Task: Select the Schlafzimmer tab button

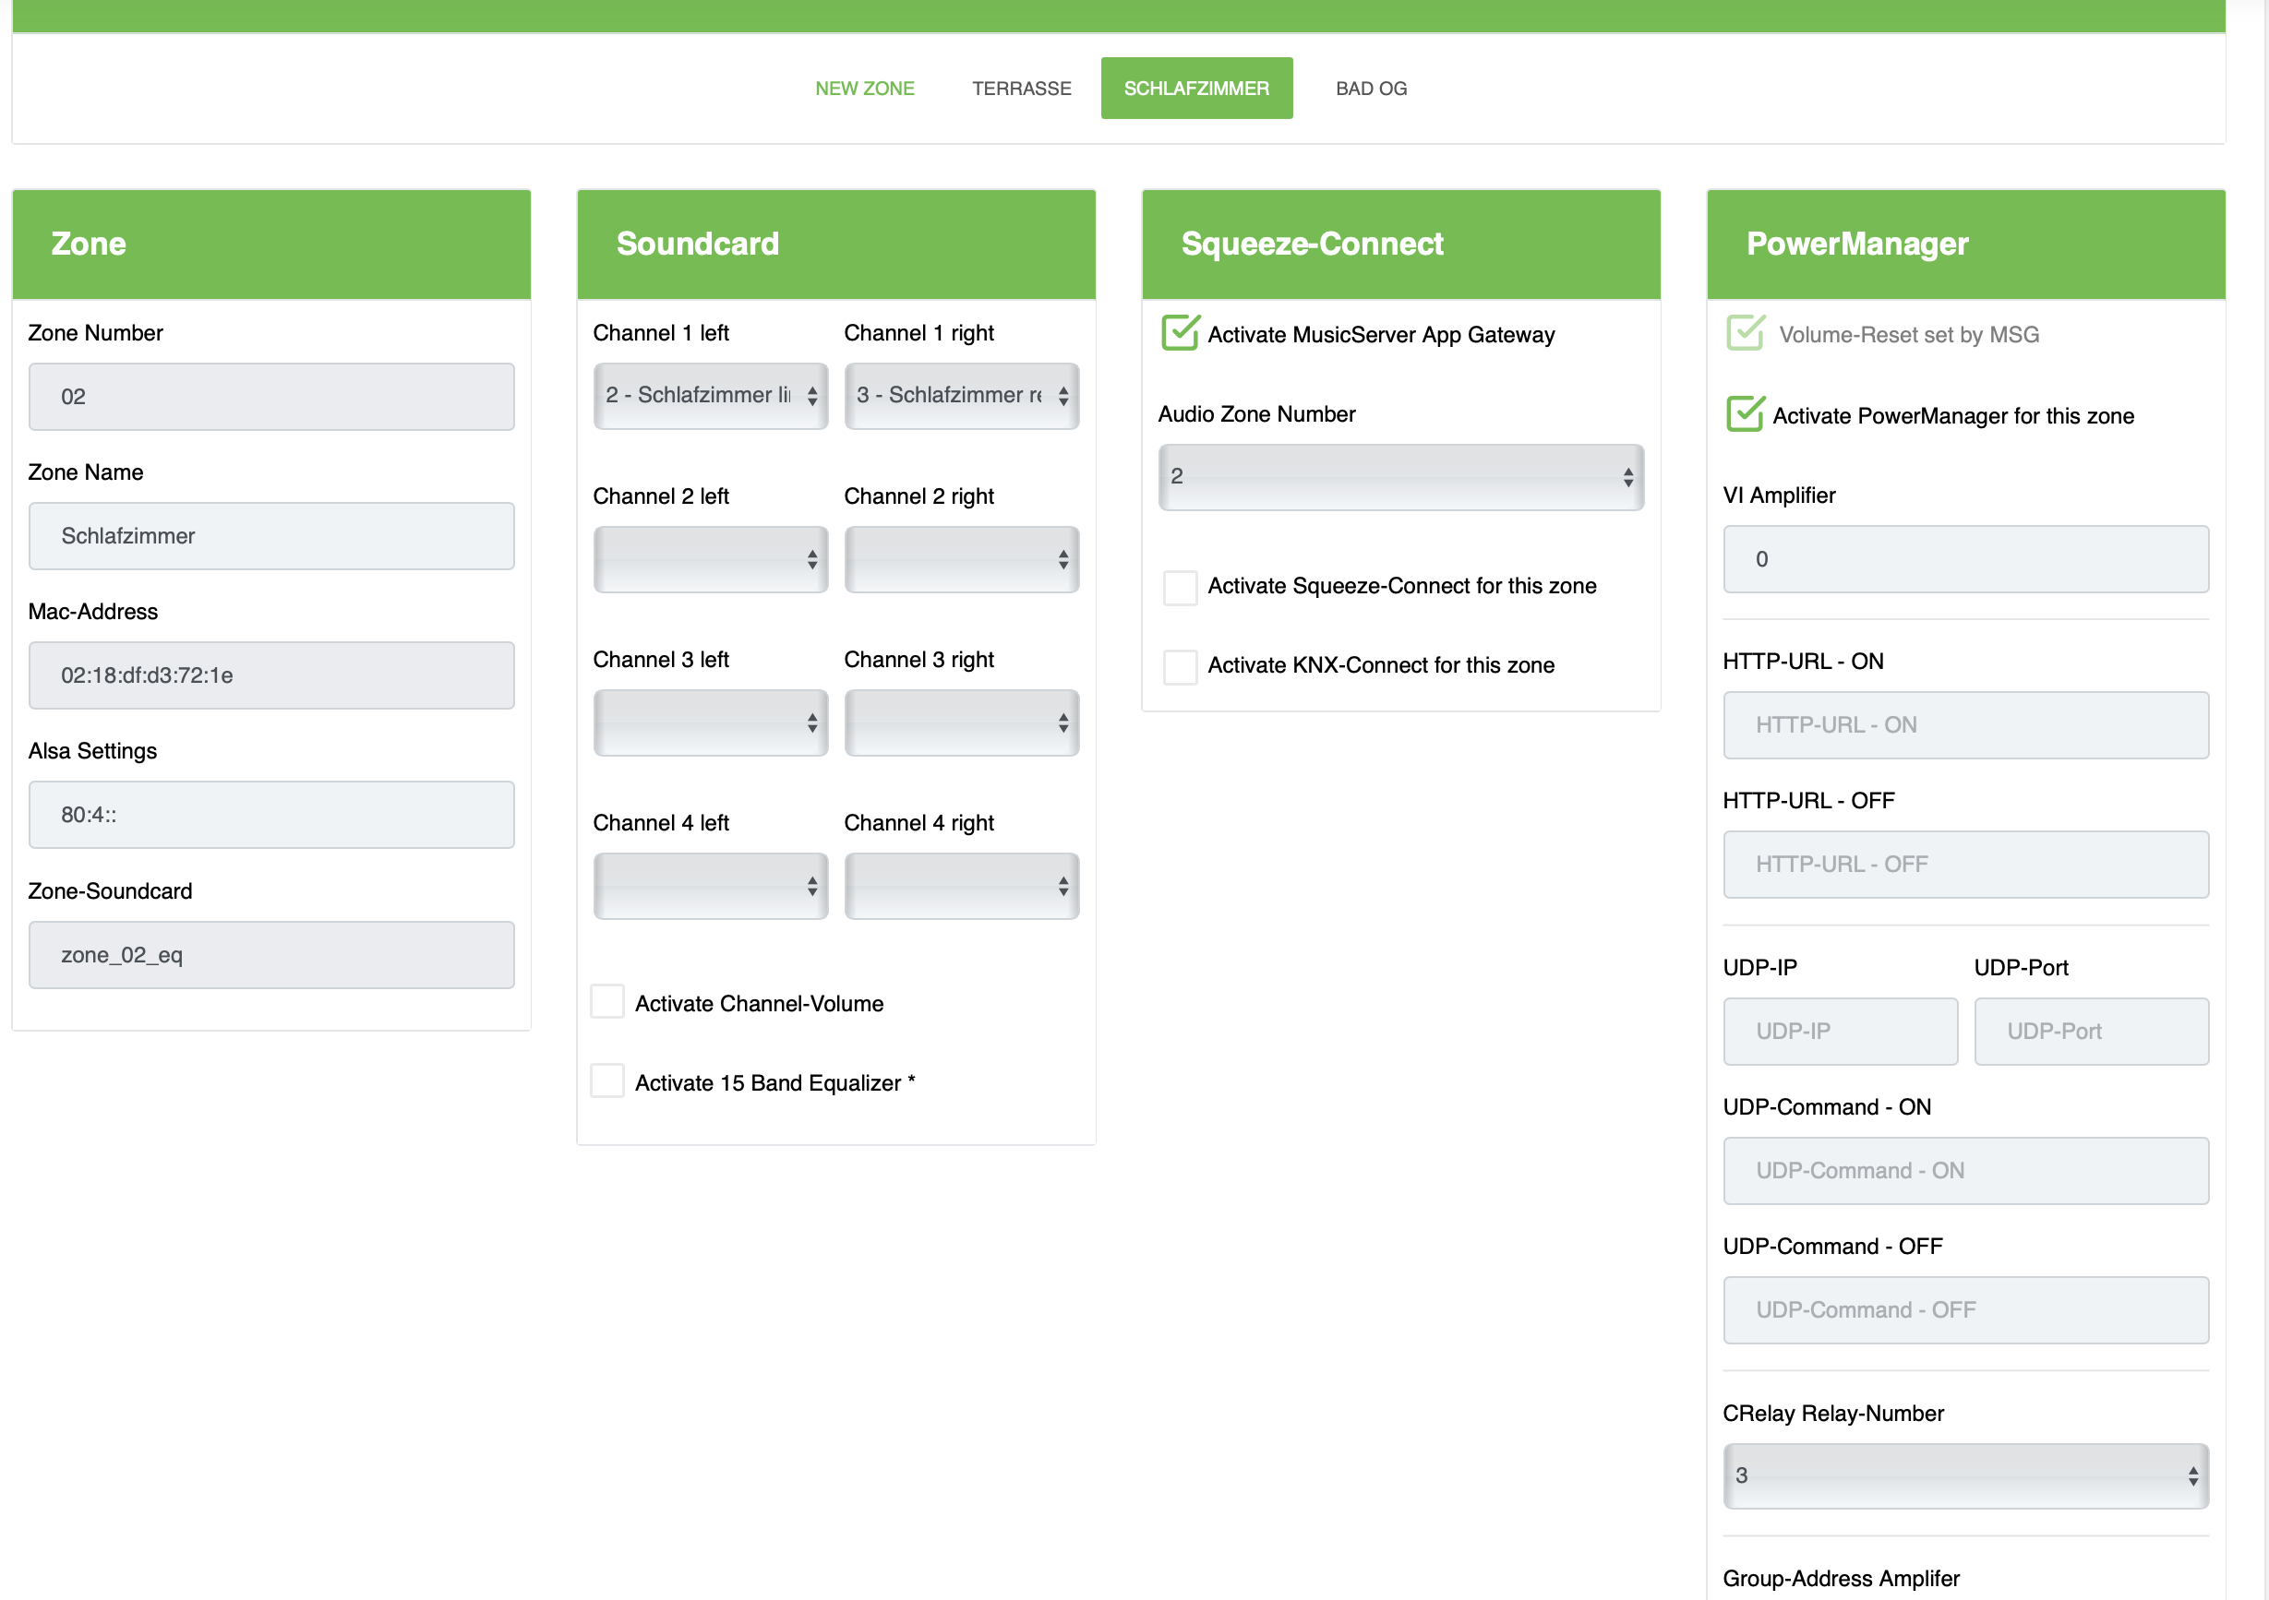Action: [1195, 89]
